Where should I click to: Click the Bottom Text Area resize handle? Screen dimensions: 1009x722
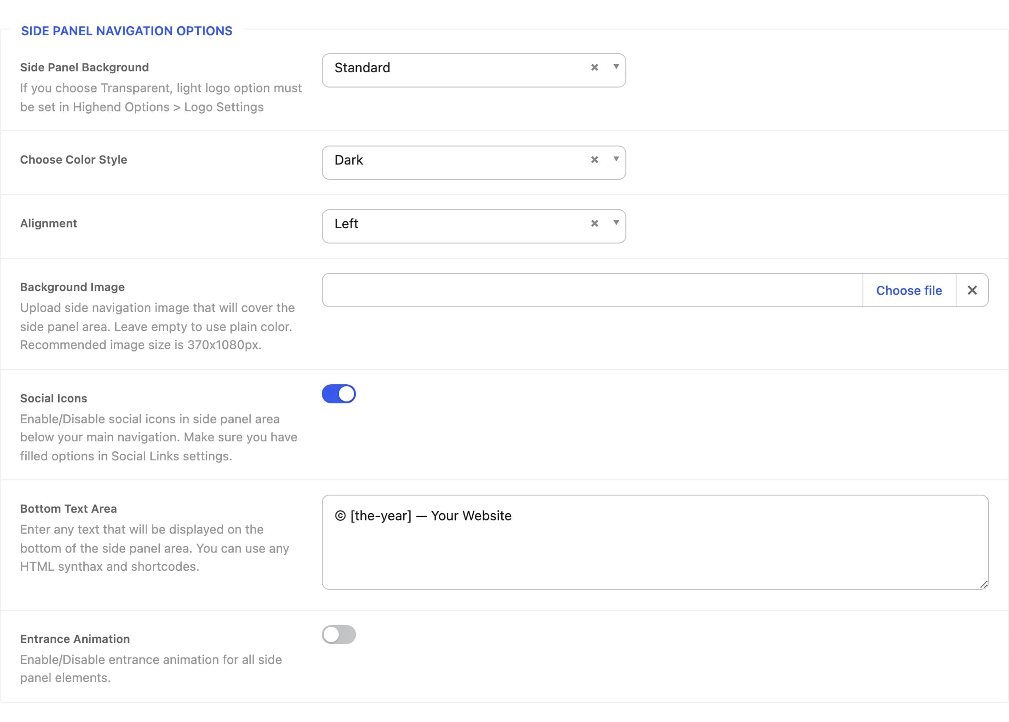point(983,585)
